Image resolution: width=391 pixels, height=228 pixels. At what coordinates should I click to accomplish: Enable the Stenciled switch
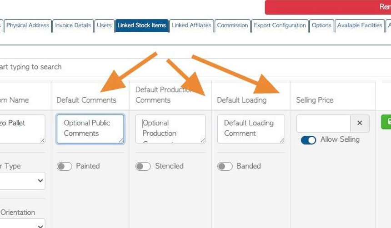pyautogui.click(x=143, y=166)
